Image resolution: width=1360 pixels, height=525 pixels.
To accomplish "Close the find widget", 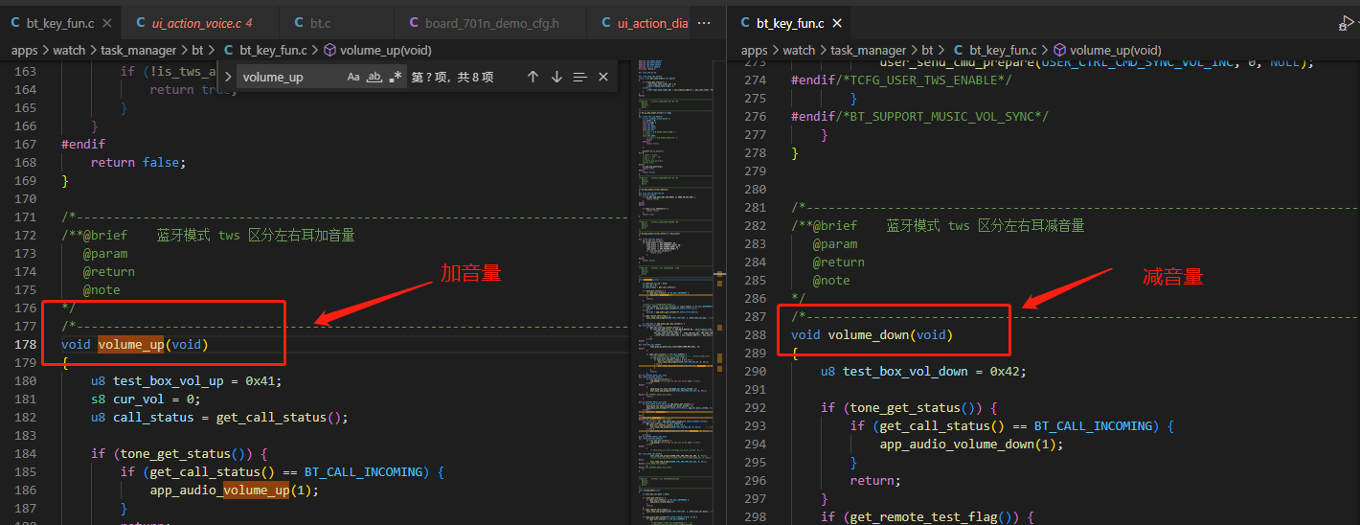I will [602, 77].
